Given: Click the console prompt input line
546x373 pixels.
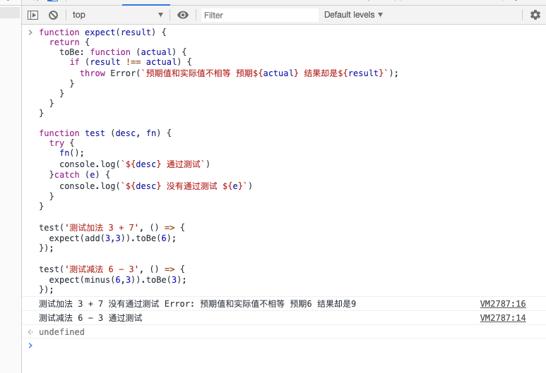Looking at the screenshot, I should pyautogui.click(x=284, y=346).
